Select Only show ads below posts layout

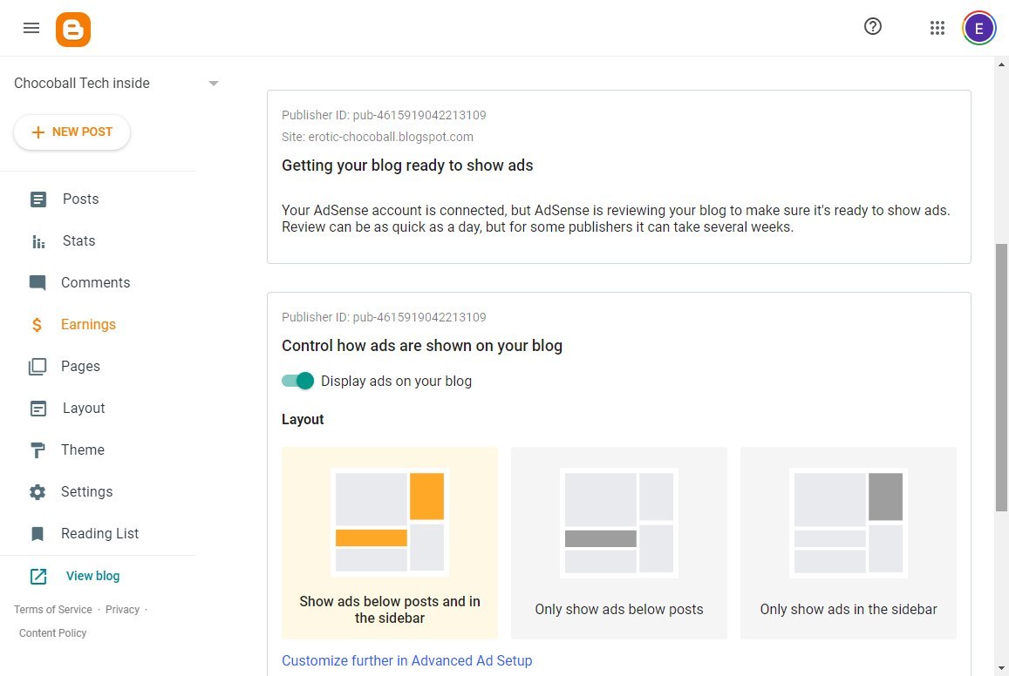[618, 543]
